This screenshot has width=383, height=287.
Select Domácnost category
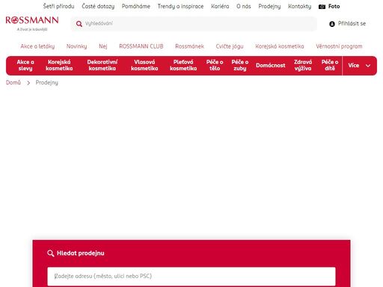(x=271, y=66)
